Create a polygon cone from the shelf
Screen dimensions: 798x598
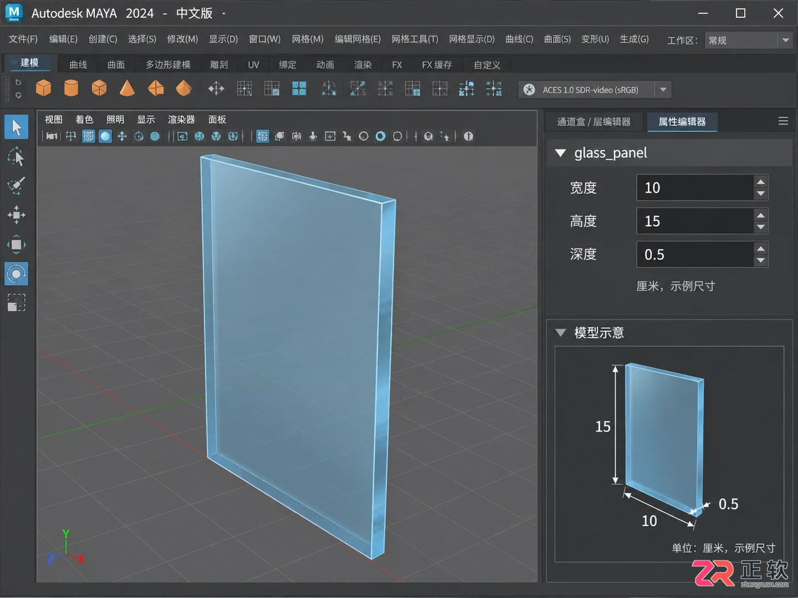tap(127, 89)
